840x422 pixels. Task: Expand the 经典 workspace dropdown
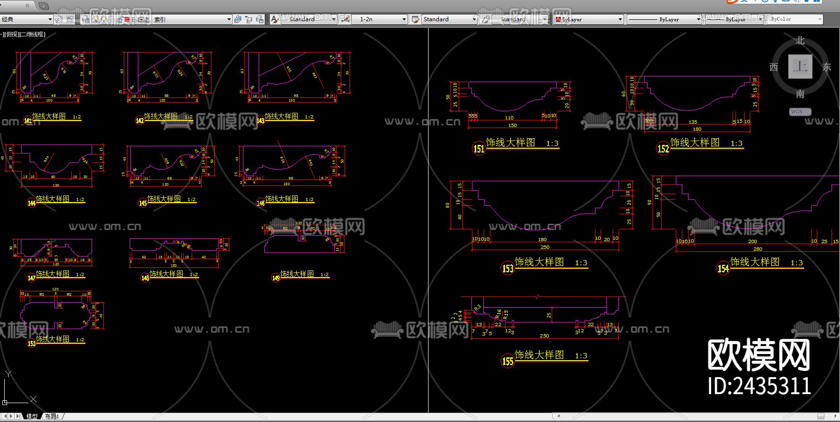(50, 19)
